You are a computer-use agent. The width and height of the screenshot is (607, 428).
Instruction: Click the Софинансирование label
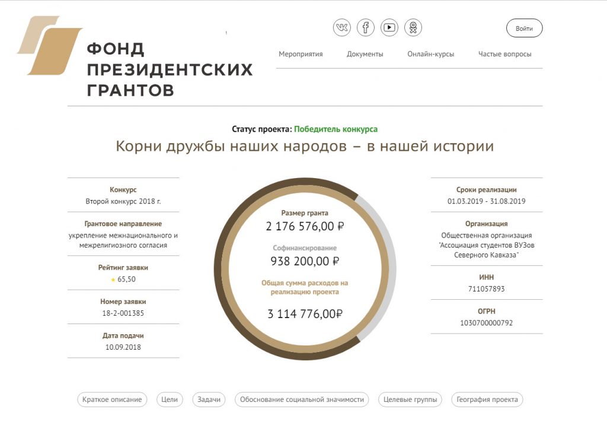coord(305,248)
